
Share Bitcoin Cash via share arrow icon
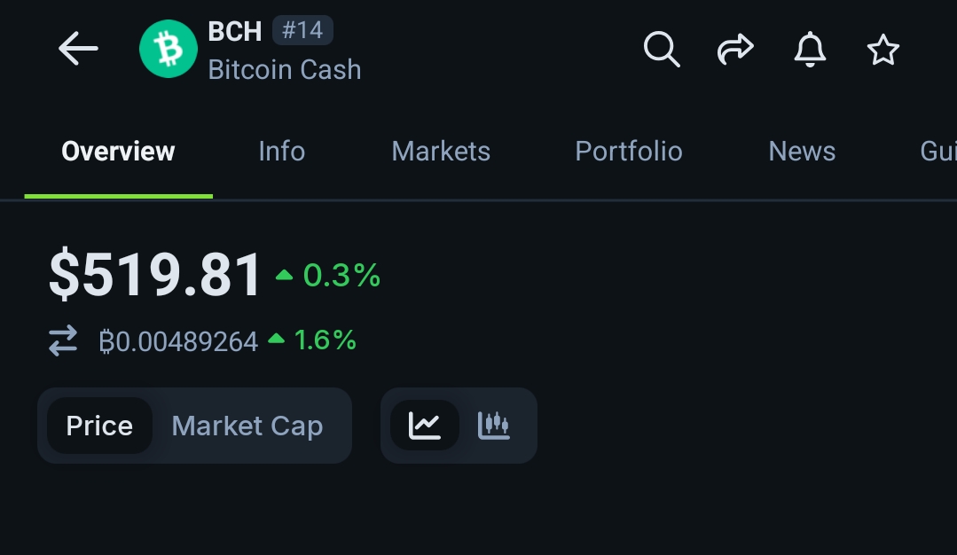tap(735, 49)
